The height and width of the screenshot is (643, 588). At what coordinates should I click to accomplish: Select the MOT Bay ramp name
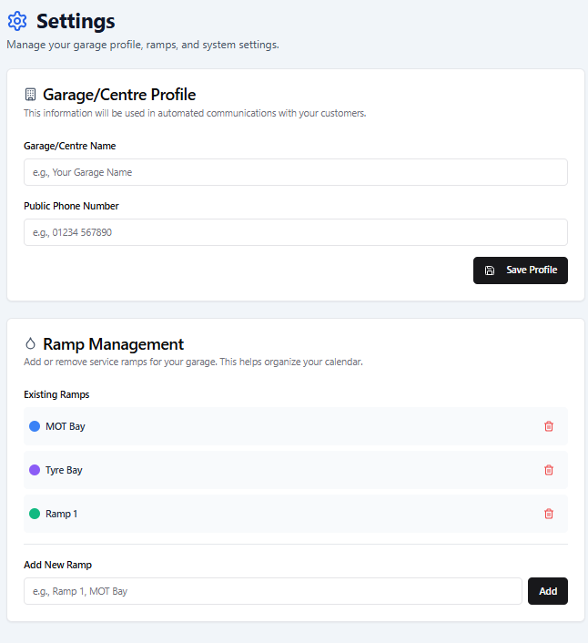tap(66, 426)
